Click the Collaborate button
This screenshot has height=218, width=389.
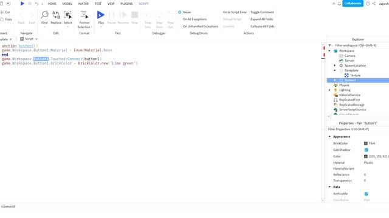(x=353, y=3)
